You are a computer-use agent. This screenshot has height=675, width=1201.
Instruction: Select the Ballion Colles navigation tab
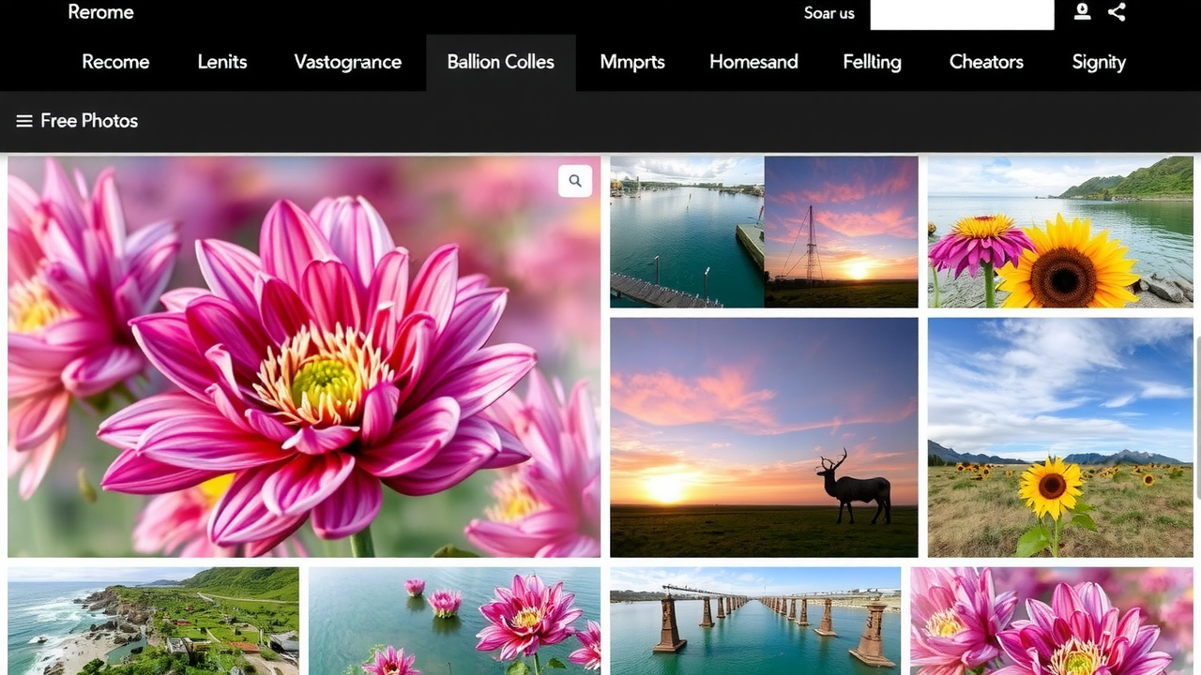[x=500, y=62]
